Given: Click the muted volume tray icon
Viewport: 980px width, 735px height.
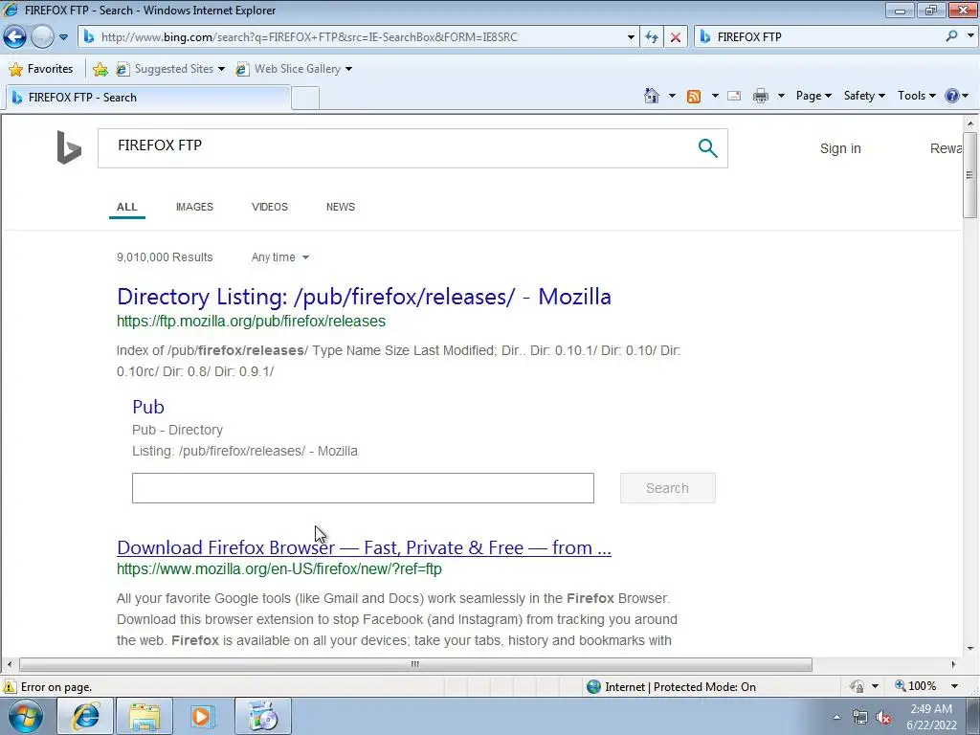Looking at the screenshot, I should [x=883, y=718].
